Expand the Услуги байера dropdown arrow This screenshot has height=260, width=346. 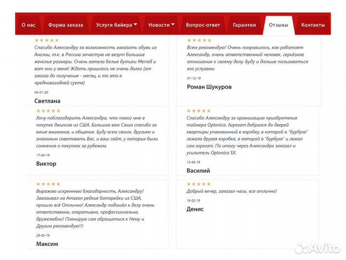[x=136, y=25]
